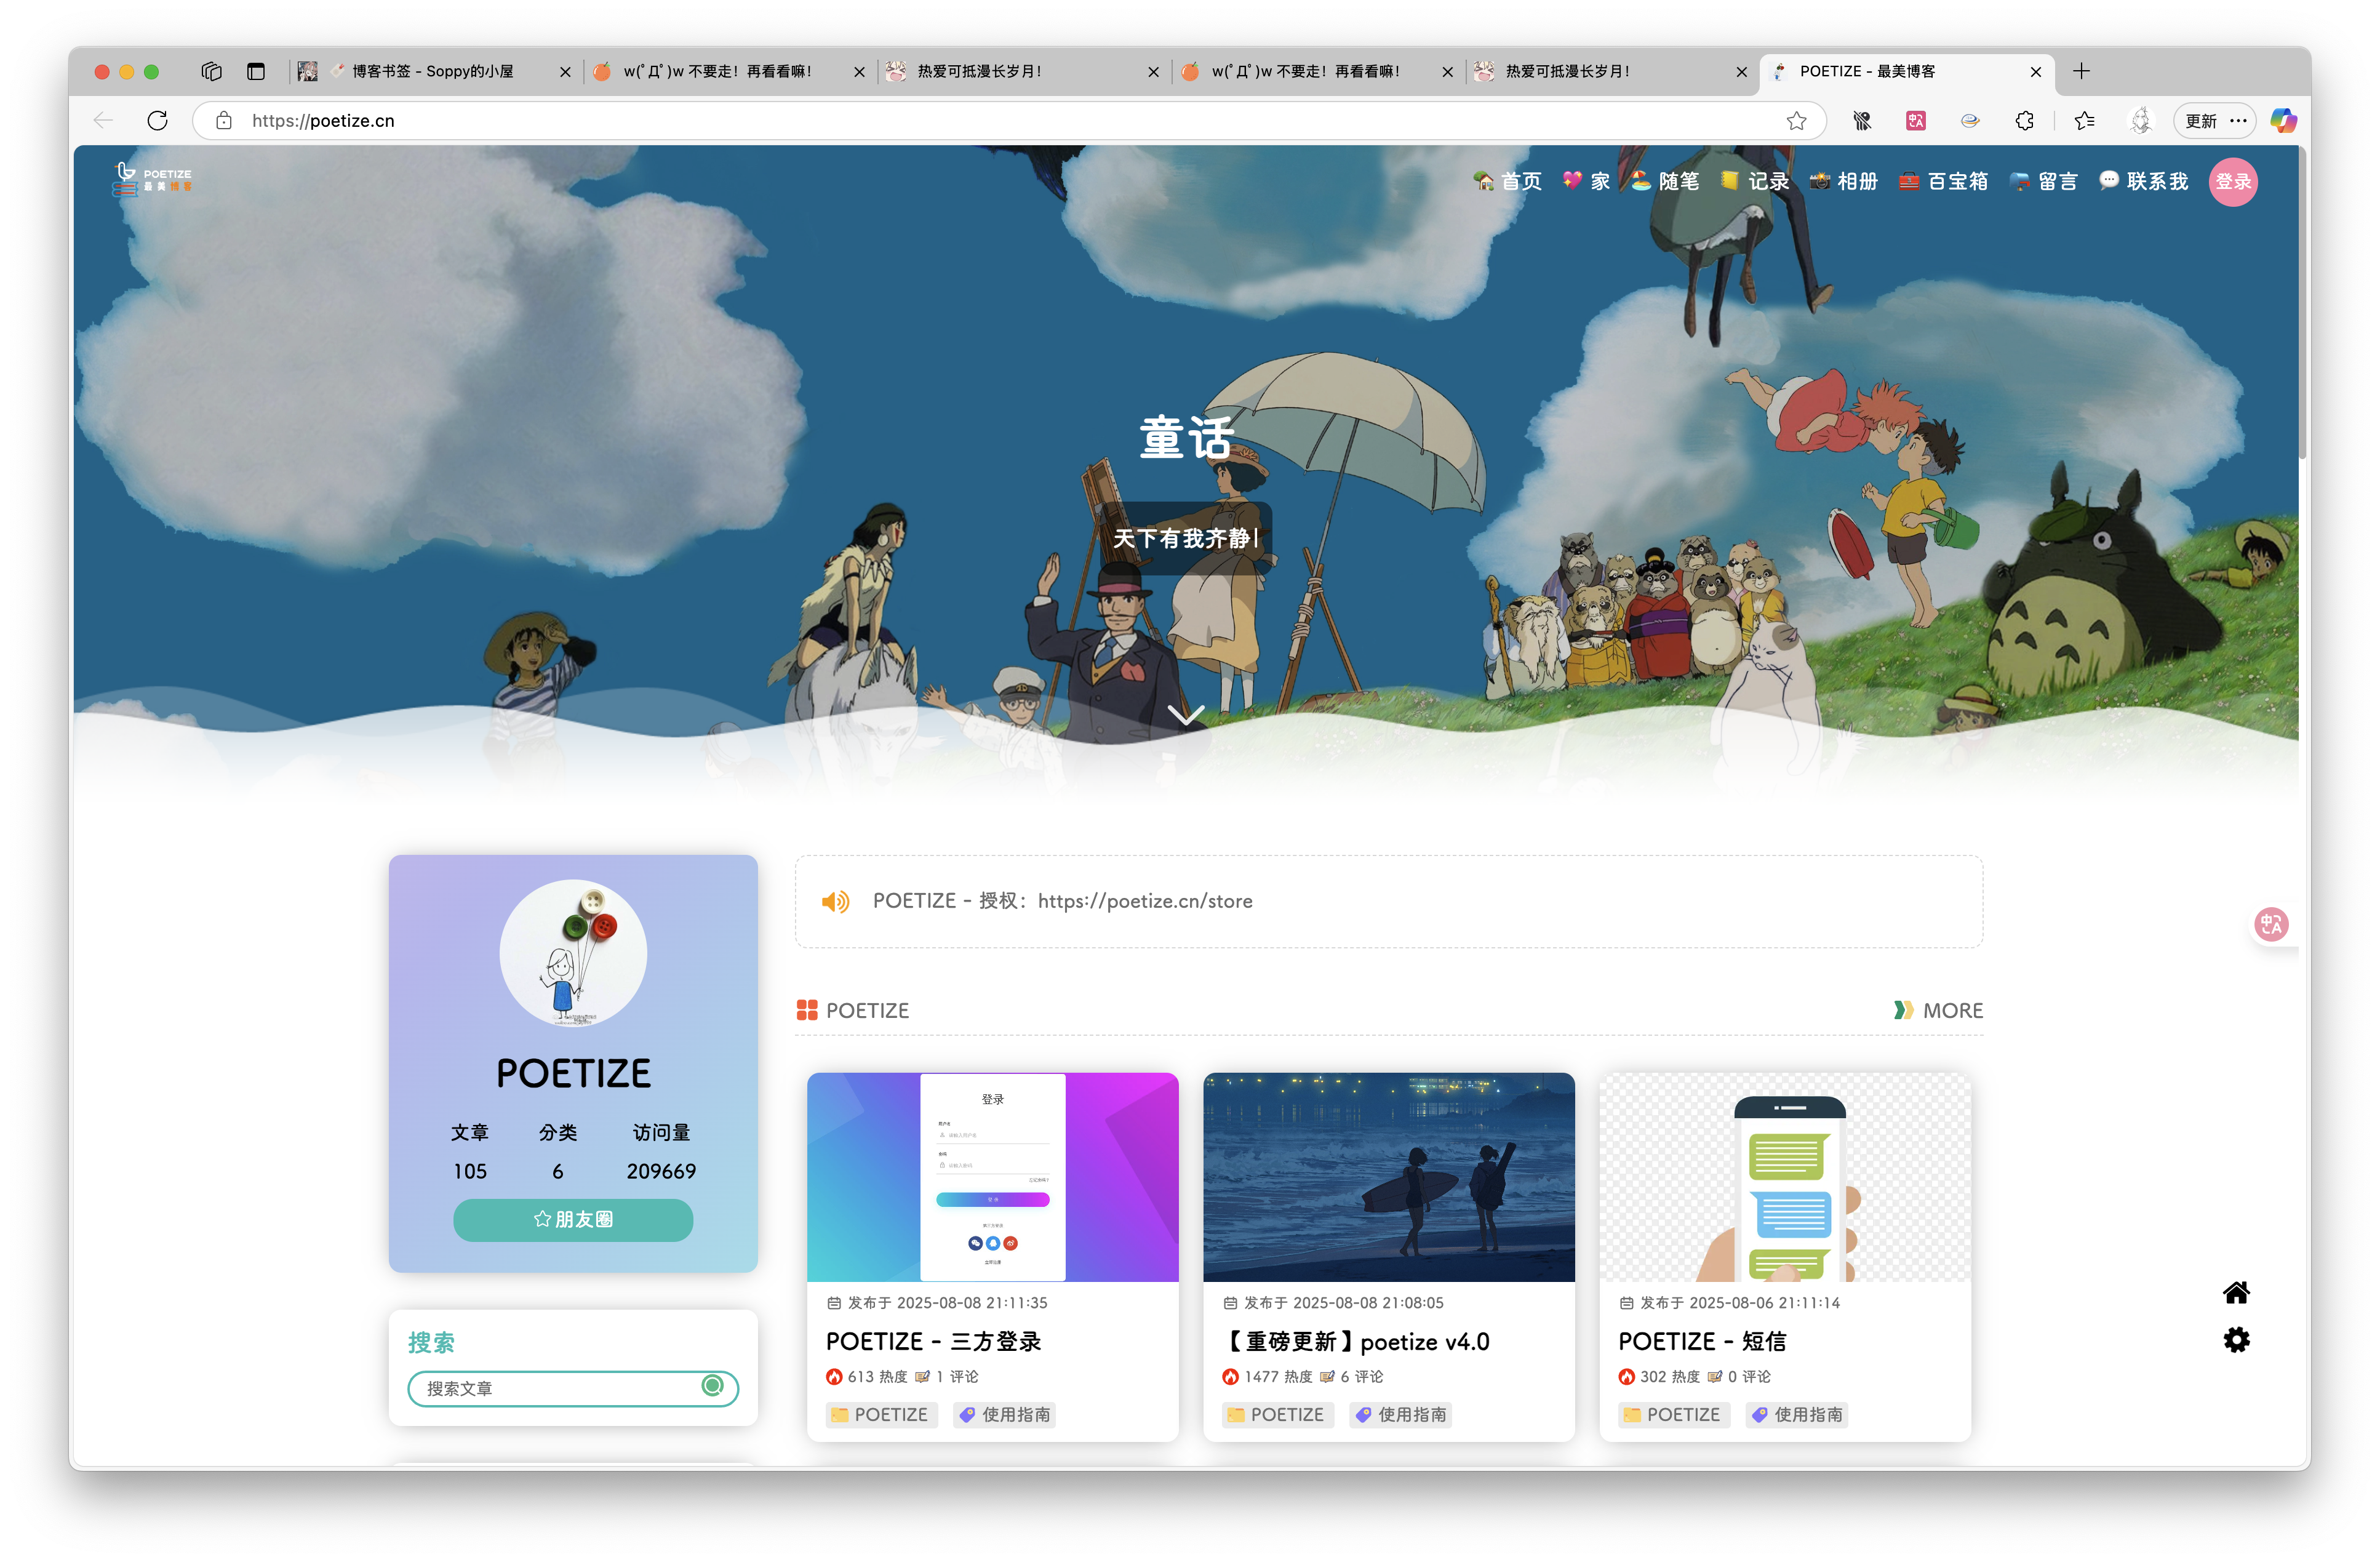This screenshot has width=2380, height=1562.
Task: Click the bookmark star in the address bar
Action: [x=1796, y=121]
